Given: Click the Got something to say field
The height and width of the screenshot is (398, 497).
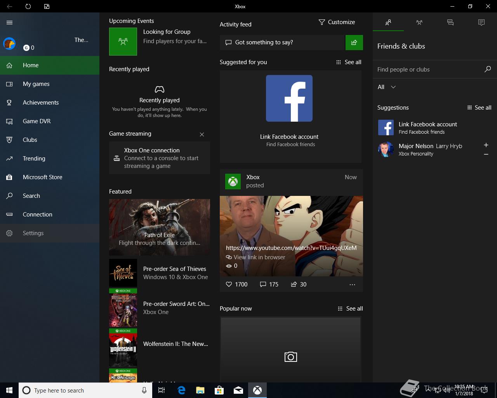Looking at the screenshot, I should pyautogui.click(x=282, y=42).
